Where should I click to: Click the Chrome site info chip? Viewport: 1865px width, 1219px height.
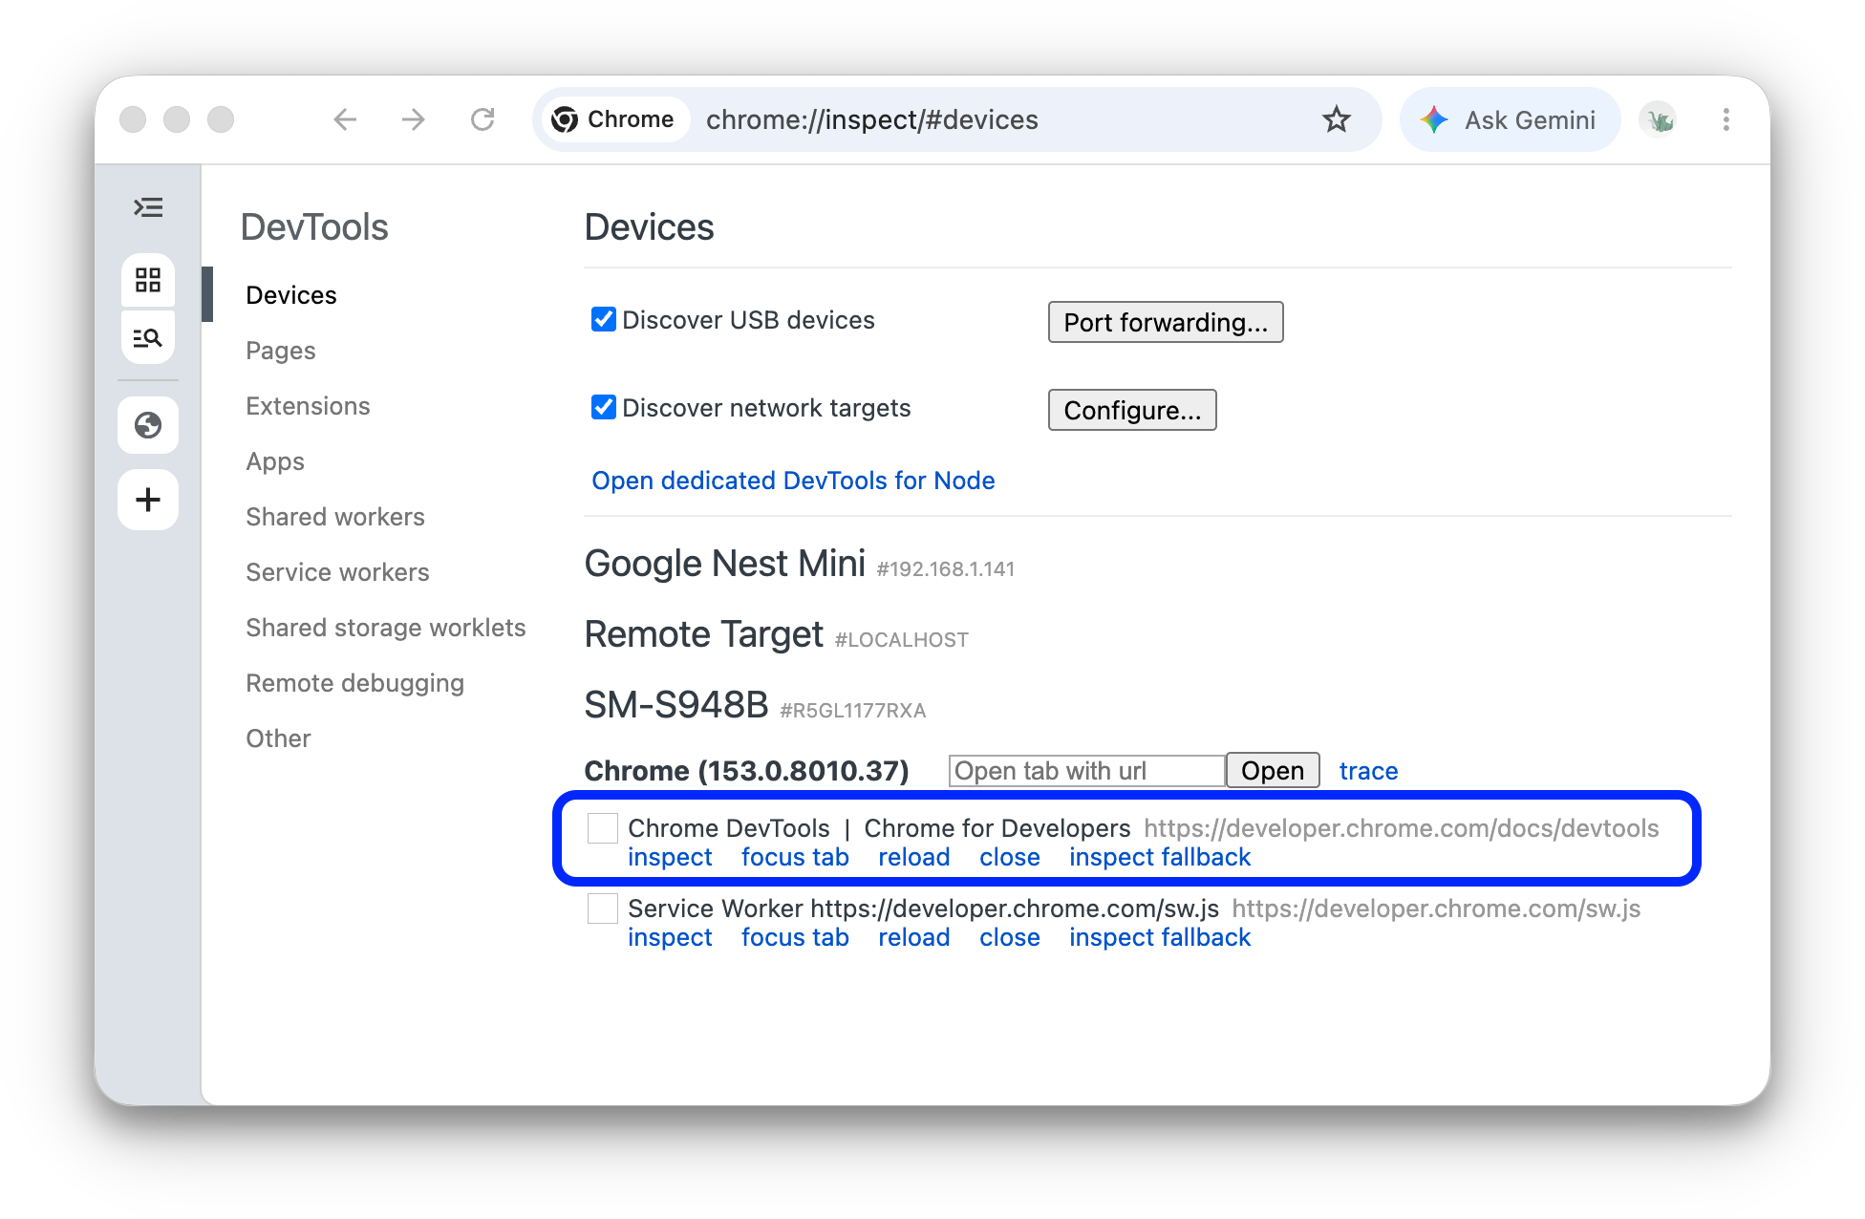(615, 119)
